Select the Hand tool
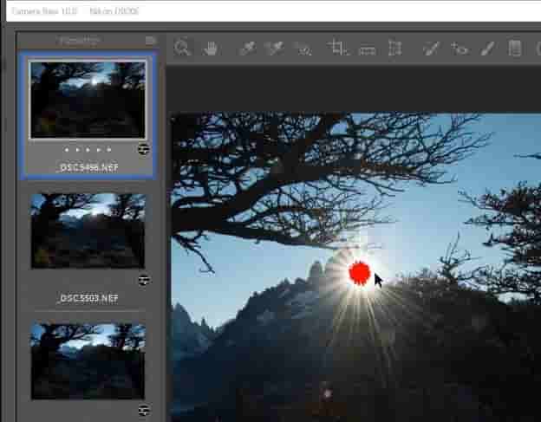The width and height of the screenshot is (541, 422). coord(211,49)
